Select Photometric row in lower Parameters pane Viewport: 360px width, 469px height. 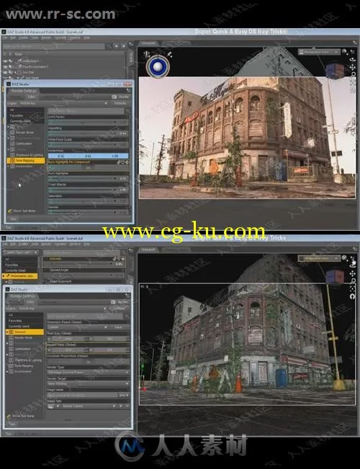pyautogui.click(x=20, y=276)
